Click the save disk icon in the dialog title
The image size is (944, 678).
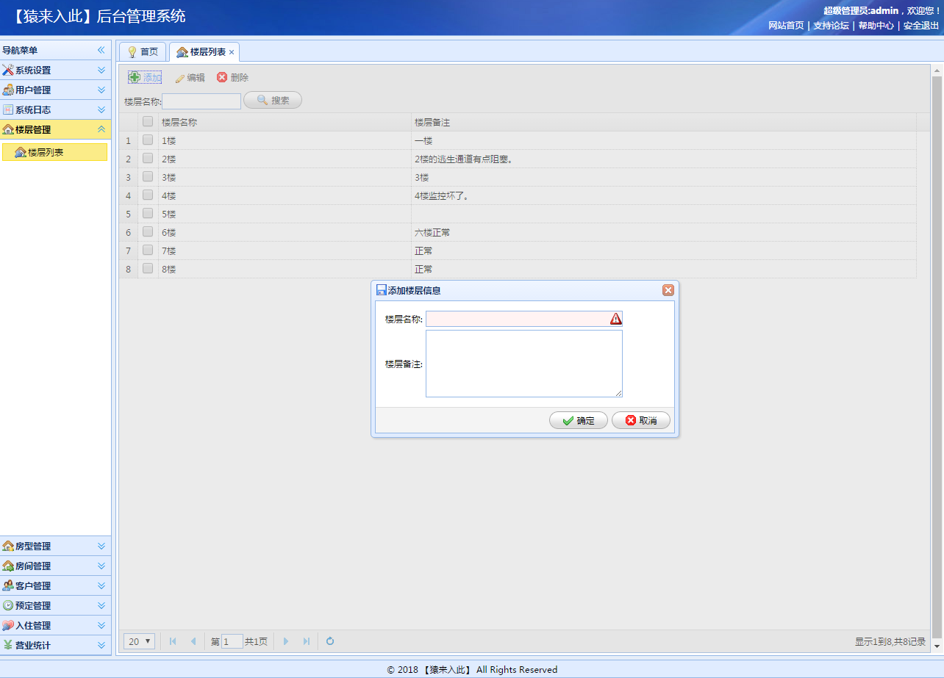tap(381, 290)
